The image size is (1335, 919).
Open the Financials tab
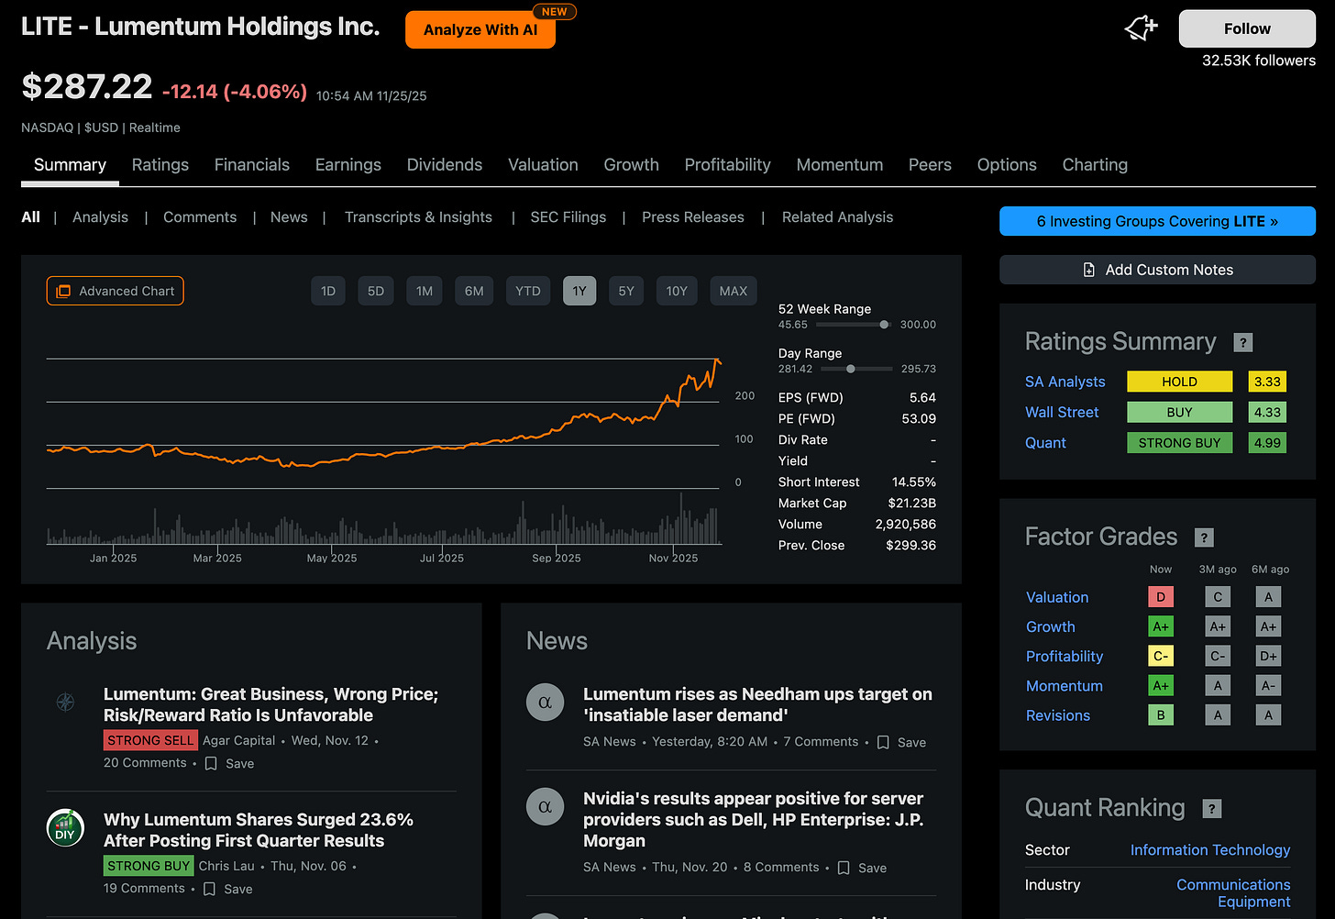(252, 165)
